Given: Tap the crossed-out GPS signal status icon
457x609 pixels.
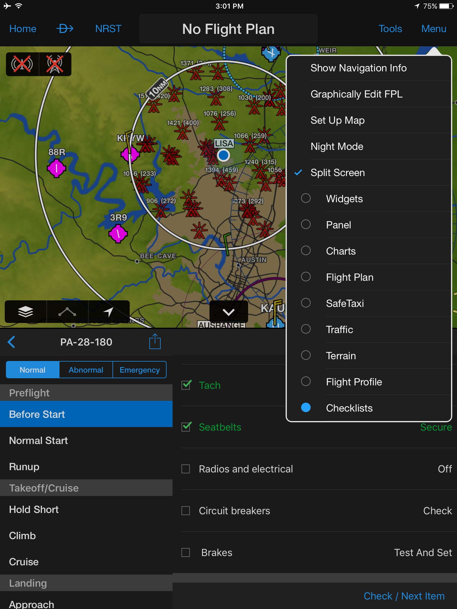Looking at the screenshot, I should pyautogui.click(x=22, y=64).
